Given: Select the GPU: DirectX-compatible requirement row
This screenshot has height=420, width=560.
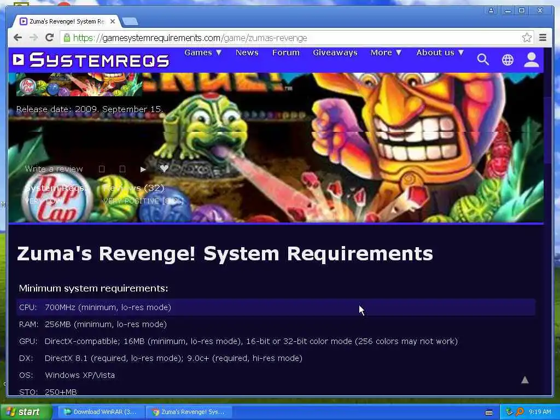Looking at the screenshot, I should coord(276,341).
